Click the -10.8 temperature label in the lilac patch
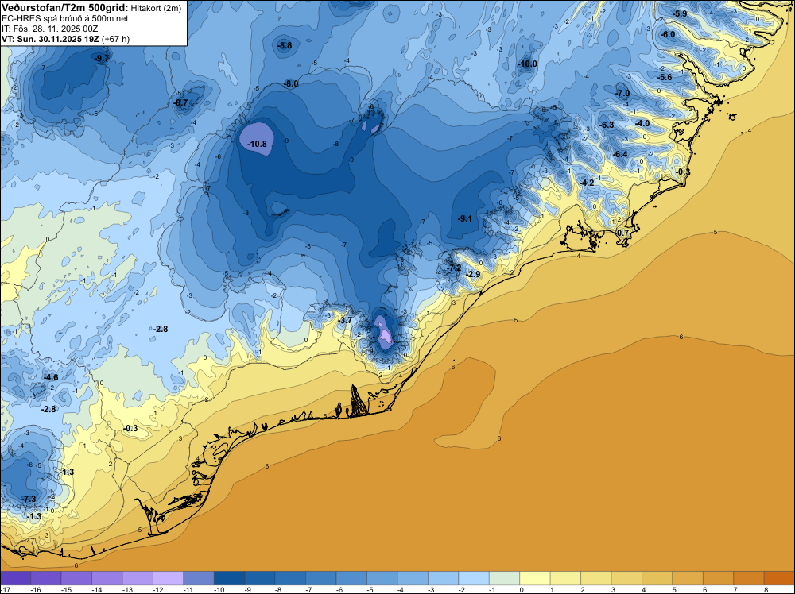 pos(257,145)
